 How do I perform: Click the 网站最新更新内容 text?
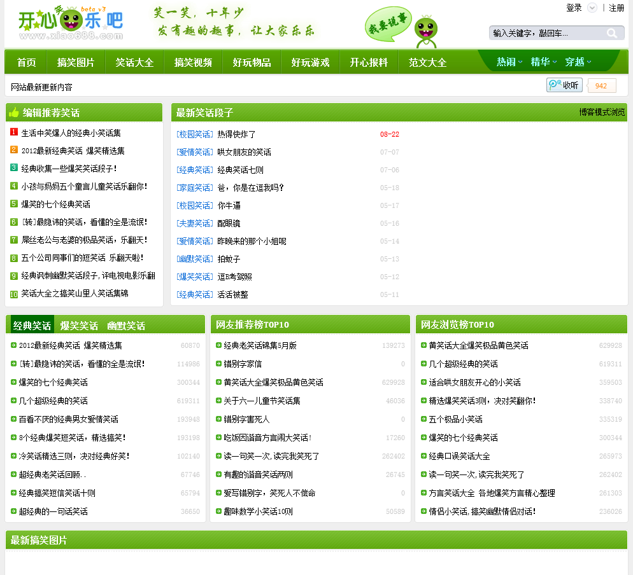(x=41, y=87)
